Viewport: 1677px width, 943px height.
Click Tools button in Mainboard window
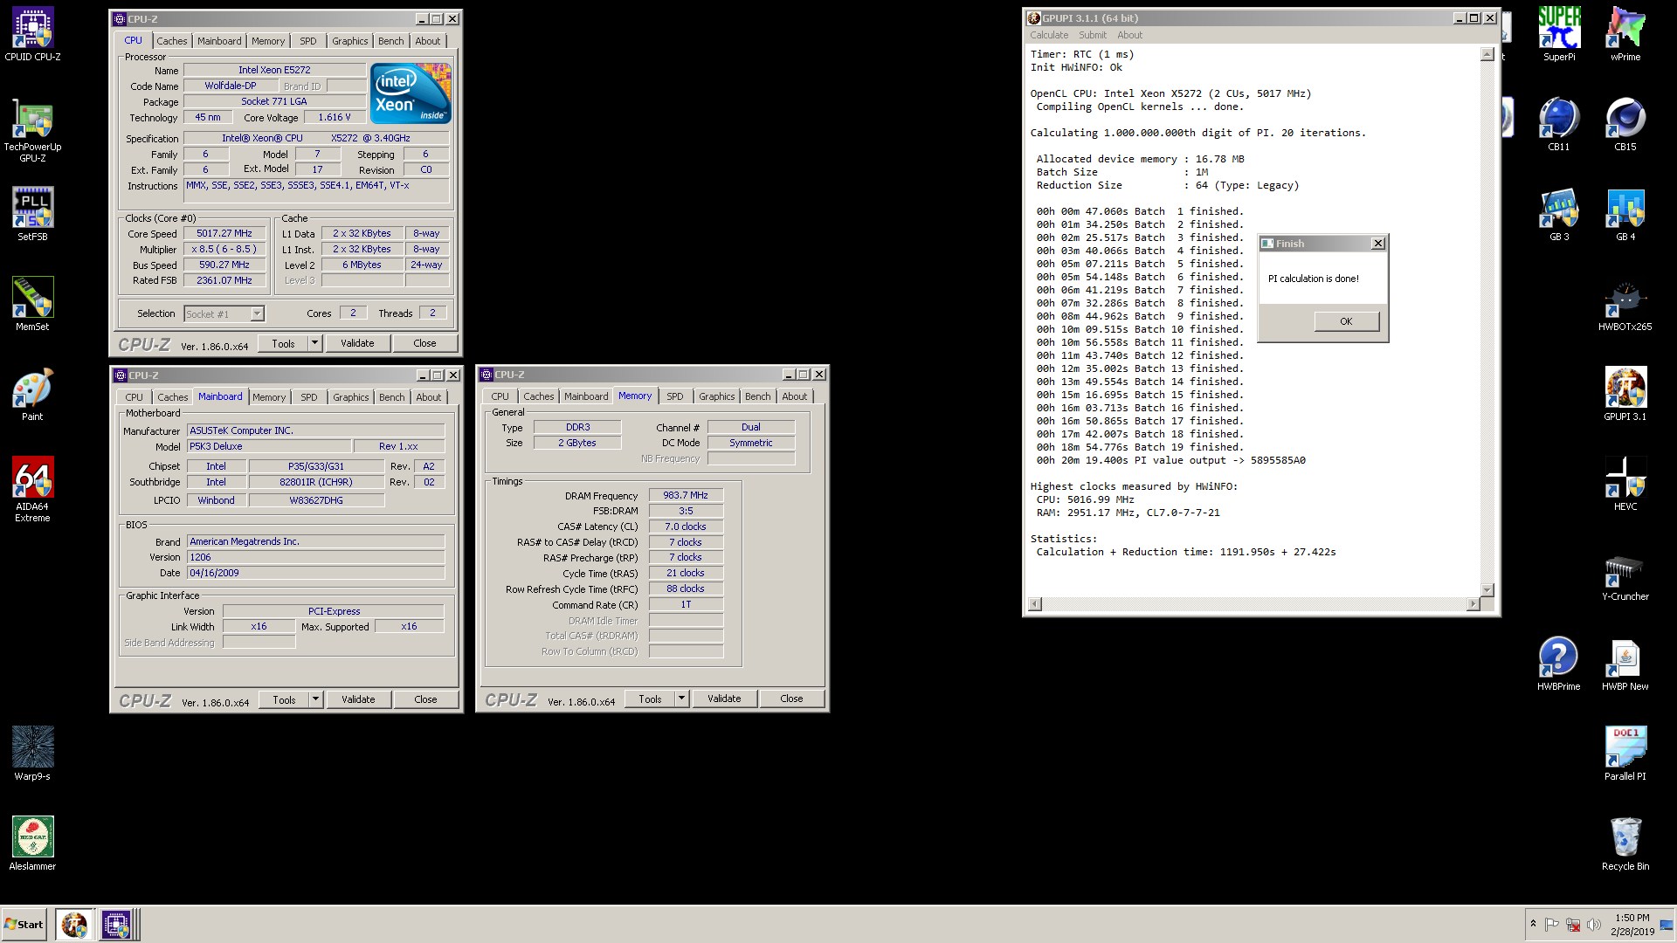[x=284, y=699]
